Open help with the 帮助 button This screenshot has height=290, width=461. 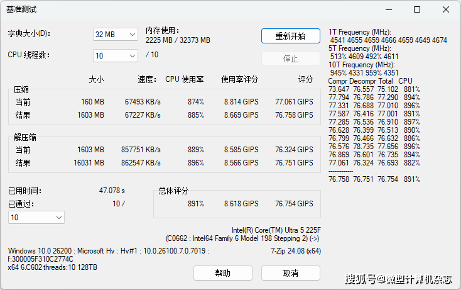222,273
